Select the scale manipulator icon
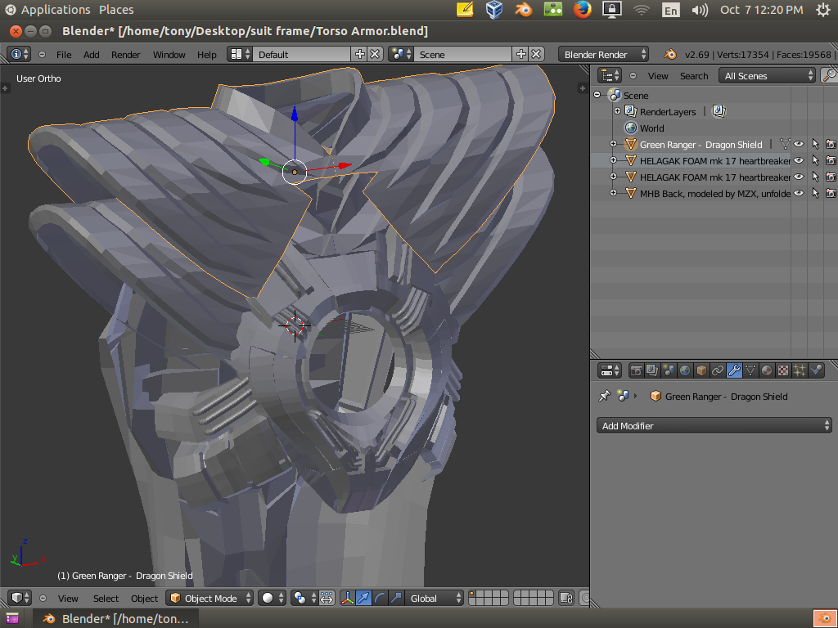This screenshot has height=628, width=838. 396,598
